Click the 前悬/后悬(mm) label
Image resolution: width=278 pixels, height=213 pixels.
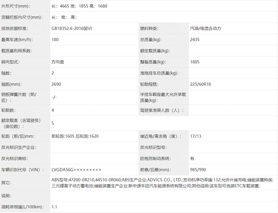[155, 170]
